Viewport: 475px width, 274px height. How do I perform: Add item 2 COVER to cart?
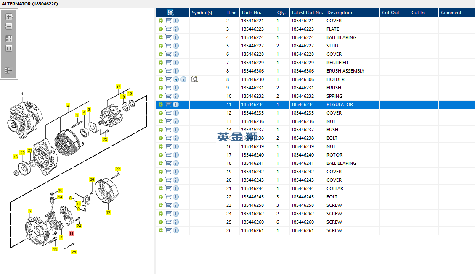click(x=168, y=21)
